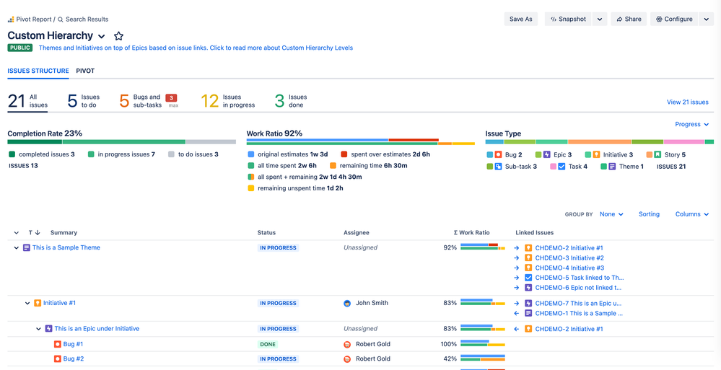This screenshot has width=721, height=370.
Task: Open the Bug #1 issue link
Action: (x=73, y=344)
